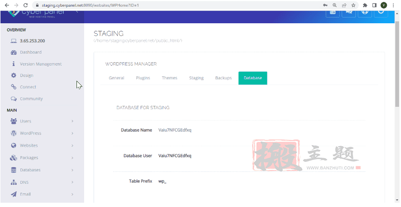
Task: Switch to the Staging tab
Action: click(x=196, y=78)
